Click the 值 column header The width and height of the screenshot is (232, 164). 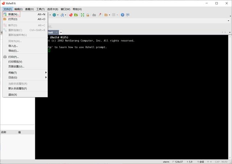pyautogui.click(x=19, y=132)
